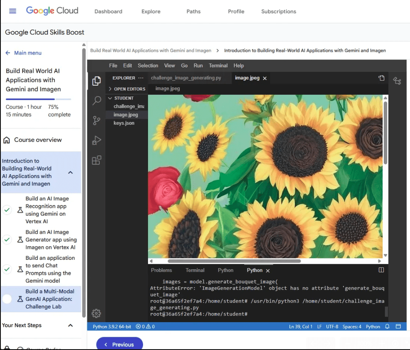Open the Extensions view icon
Screen dimensions: 410x350
pyautogui.click(x=96, y=160)
